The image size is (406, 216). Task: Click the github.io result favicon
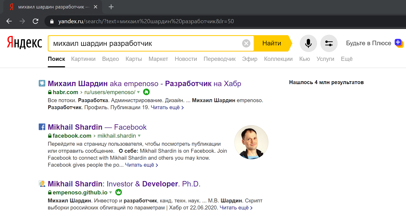click(42, 183)
